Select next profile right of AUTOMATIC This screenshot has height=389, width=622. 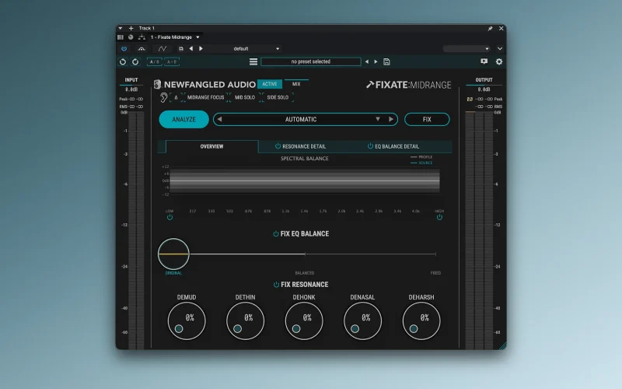391,119
